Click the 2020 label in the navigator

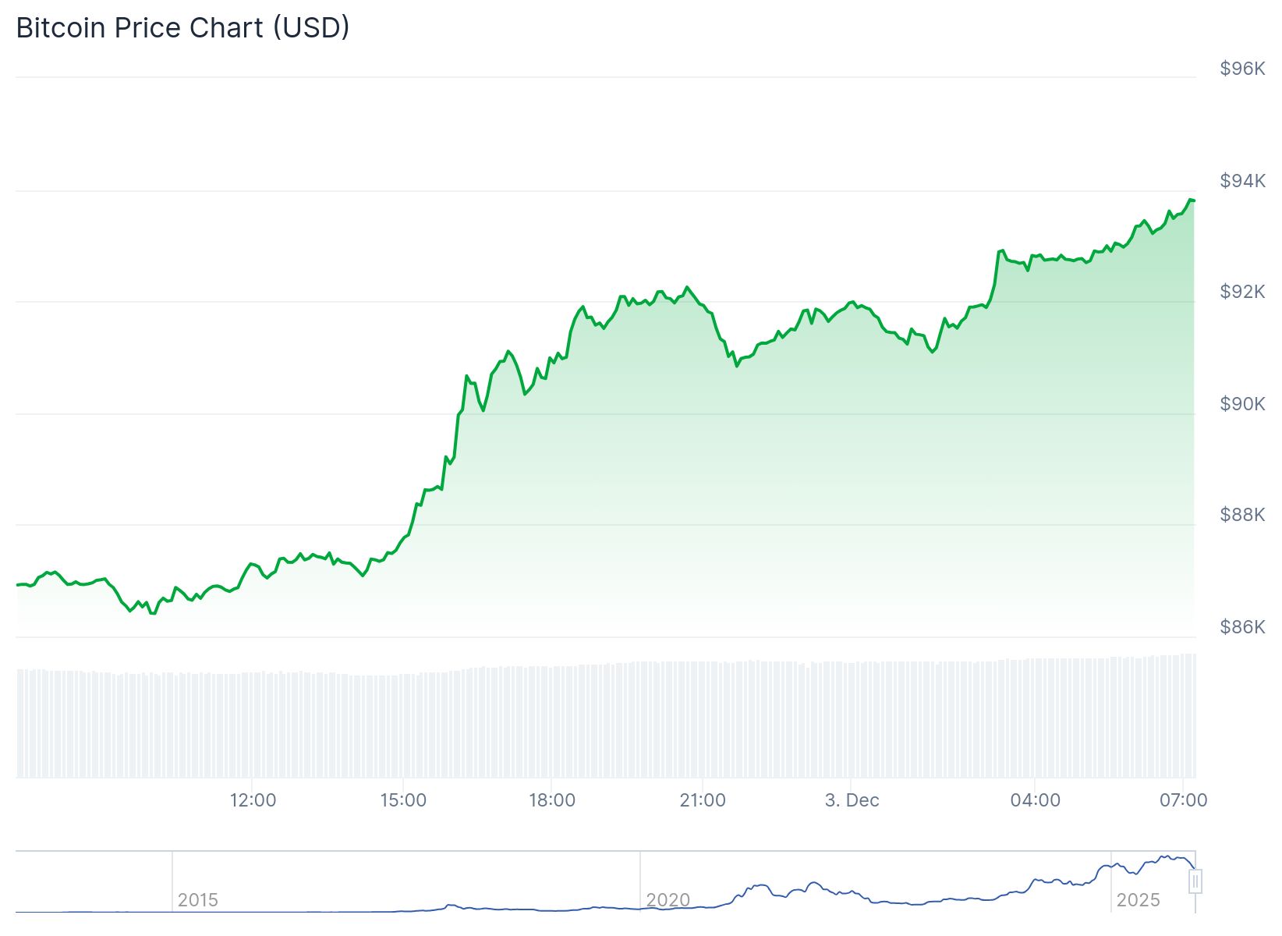pyautogui.click(x=668, y=900)
